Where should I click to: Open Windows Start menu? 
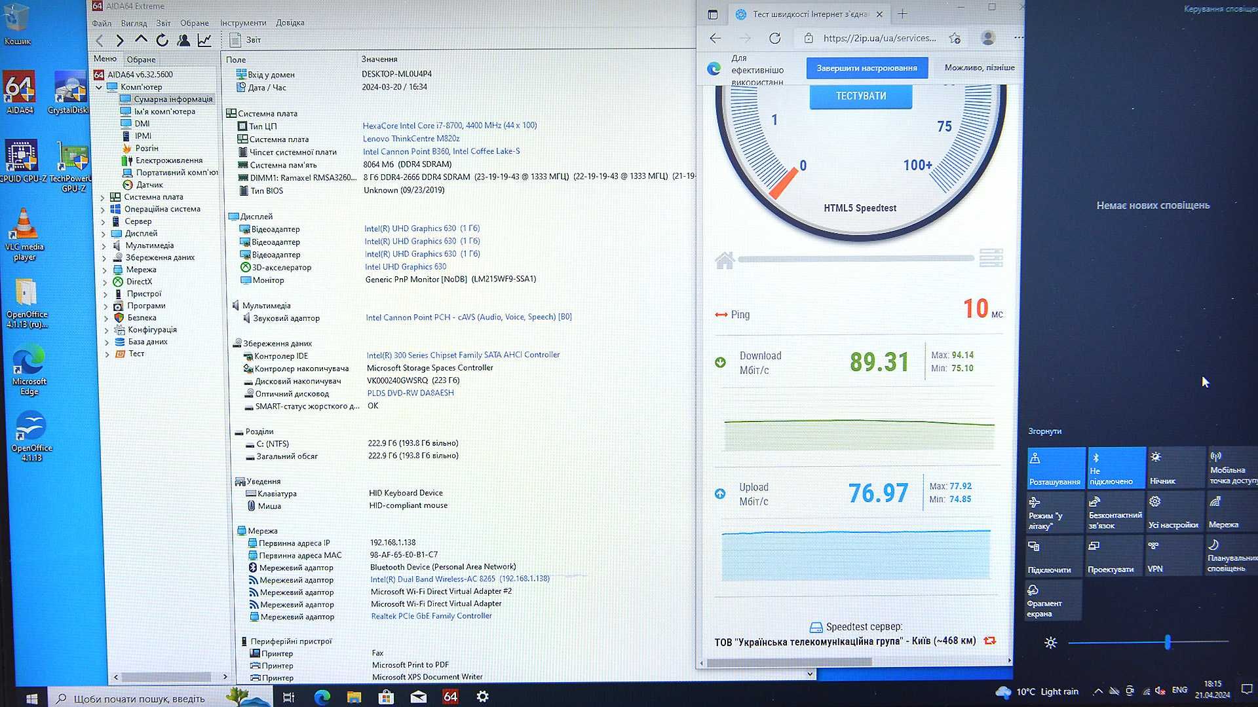[31, 698]
